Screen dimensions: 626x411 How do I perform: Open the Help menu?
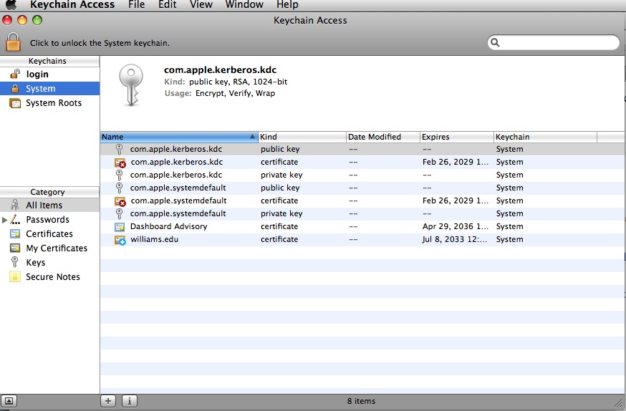pos(287,4)
